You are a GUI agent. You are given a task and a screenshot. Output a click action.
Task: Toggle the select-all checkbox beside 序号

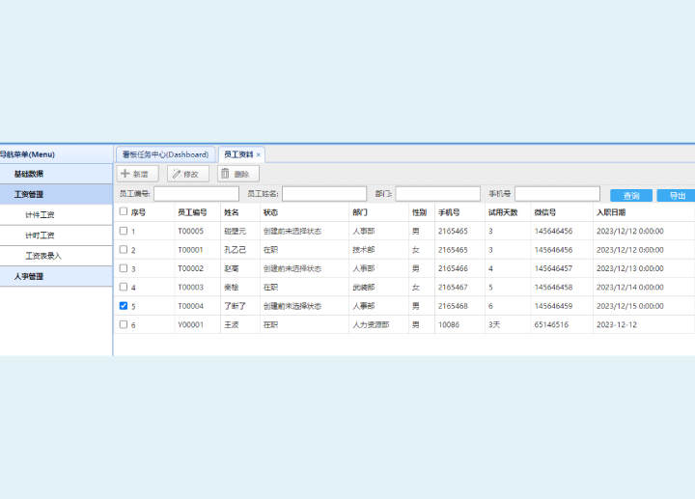click(x=124, y=211)
